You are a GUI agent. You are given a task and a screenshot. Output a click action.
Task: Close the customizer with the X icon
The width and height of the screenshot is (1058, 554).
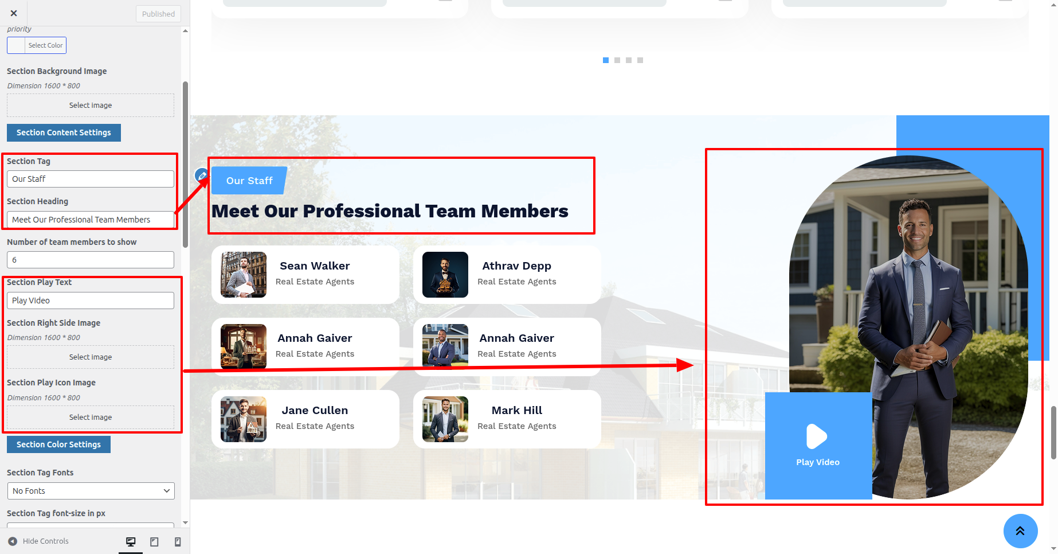(14, 13)
